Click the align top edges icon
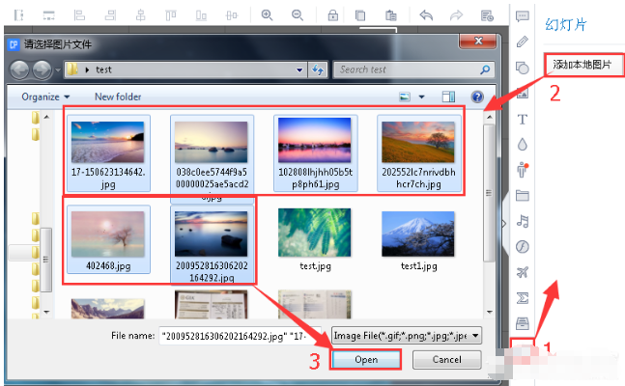 171,15
